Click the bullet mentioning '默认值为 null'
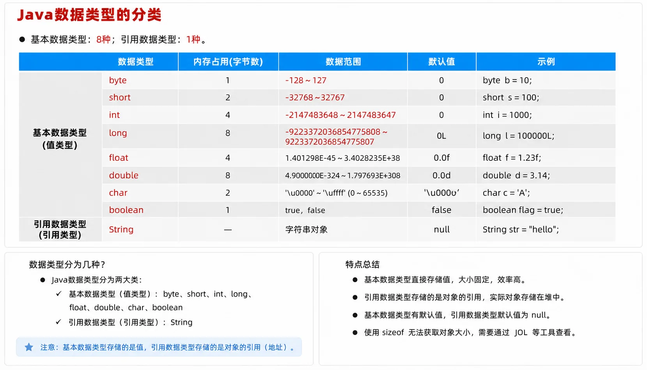The height and width of the screenshot is (370, 647). [458, 315]
